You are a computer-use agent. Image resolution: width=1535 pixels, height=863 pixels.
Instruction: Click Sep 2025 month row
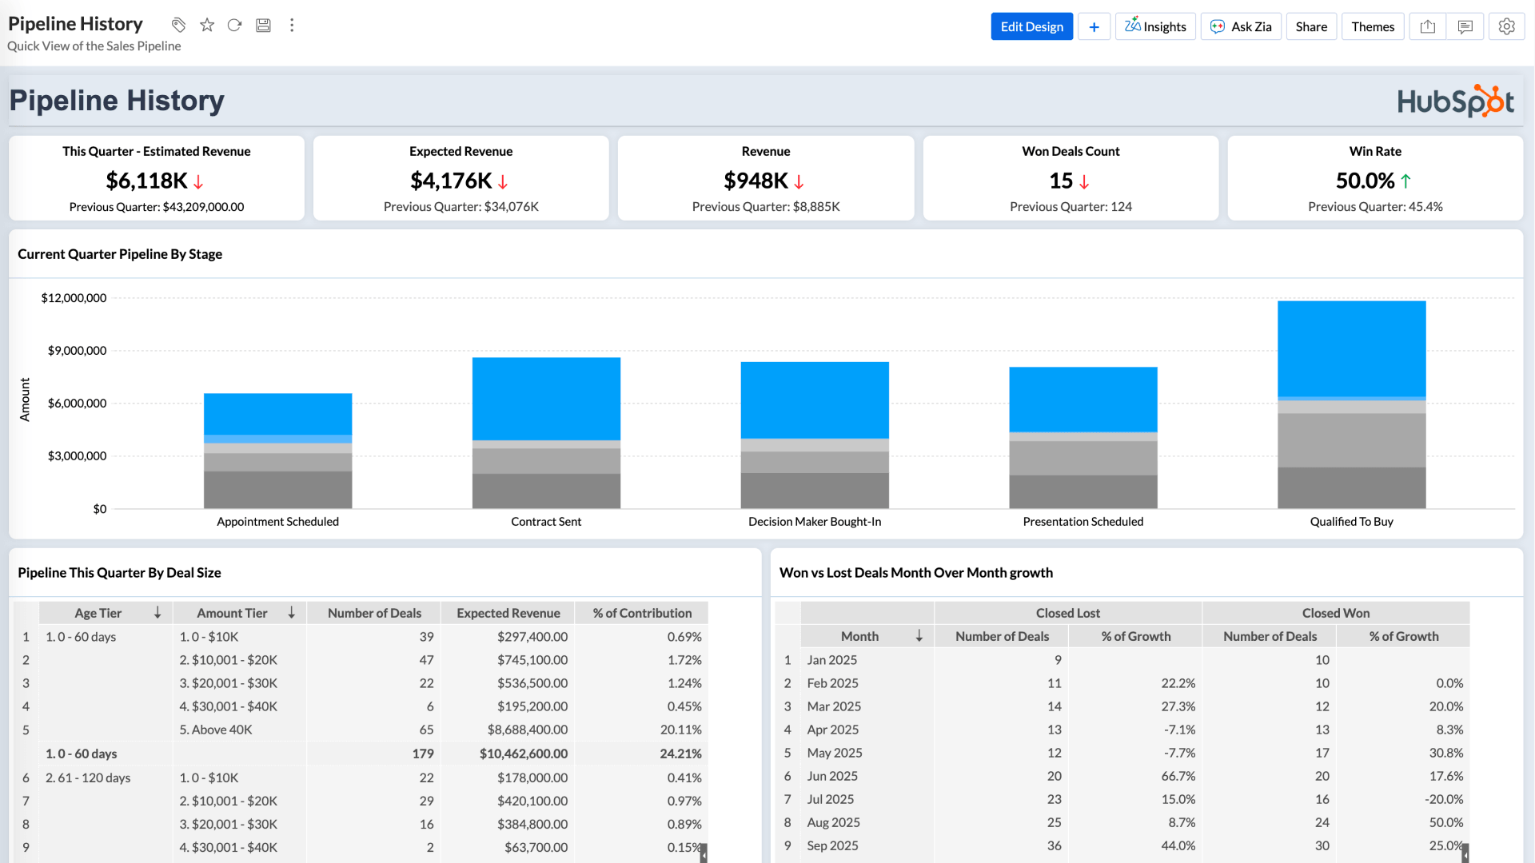tap(832, 845)
